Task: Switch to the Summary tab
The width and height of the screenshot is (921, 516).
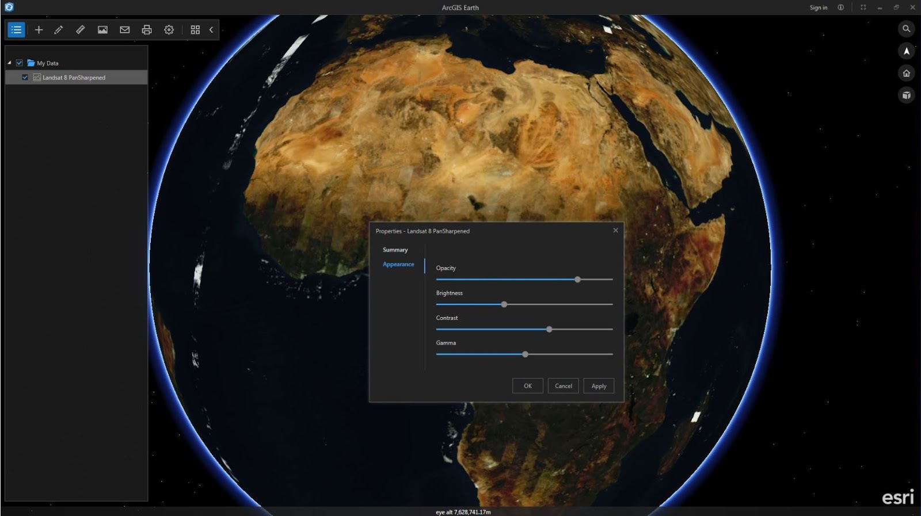Action: [395, 250]
